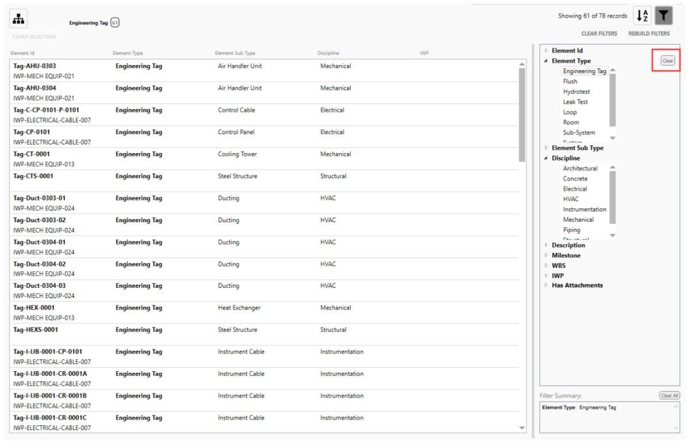Click the main list vertical scrollbar
Screen dimensions: 691x446
pos(522,115)
